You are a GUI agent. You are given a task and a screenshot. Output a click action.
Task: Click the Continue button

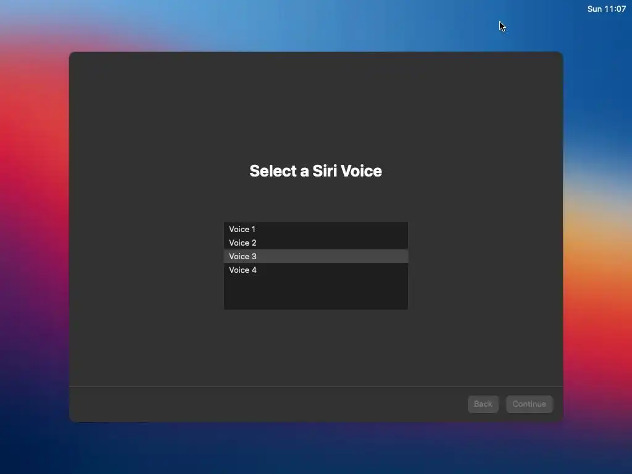529,404
